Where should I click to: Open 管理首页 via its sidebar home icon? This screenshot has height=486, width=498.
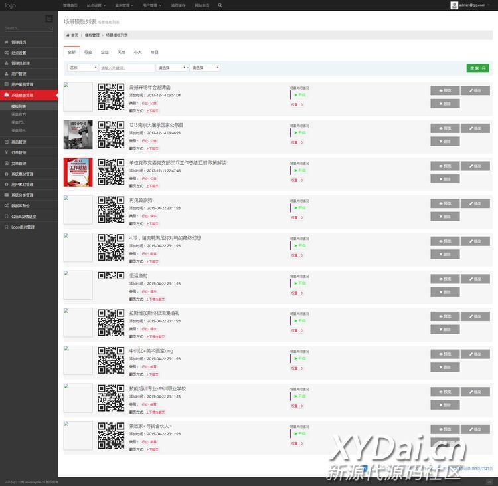(x=7, y=42)
